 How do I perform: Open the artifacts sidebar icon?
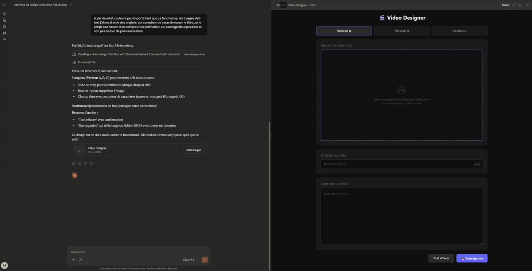[4, 33]
